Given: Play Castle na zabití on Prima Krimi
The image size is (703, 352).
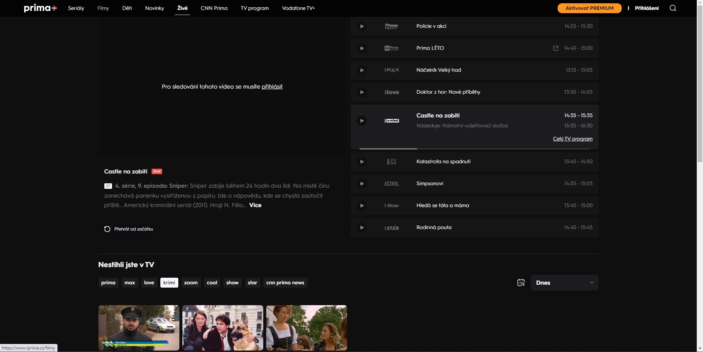Looking at the screenshot, I should [362, 120].
